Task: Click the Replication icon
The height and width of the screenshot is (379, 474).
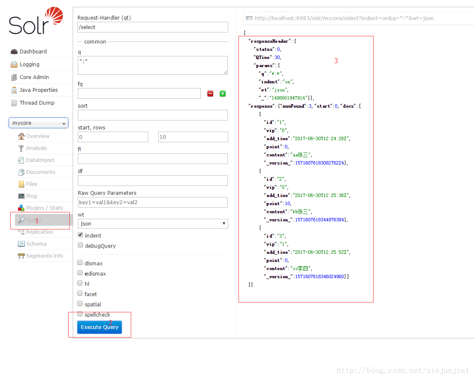Action: 21,232
